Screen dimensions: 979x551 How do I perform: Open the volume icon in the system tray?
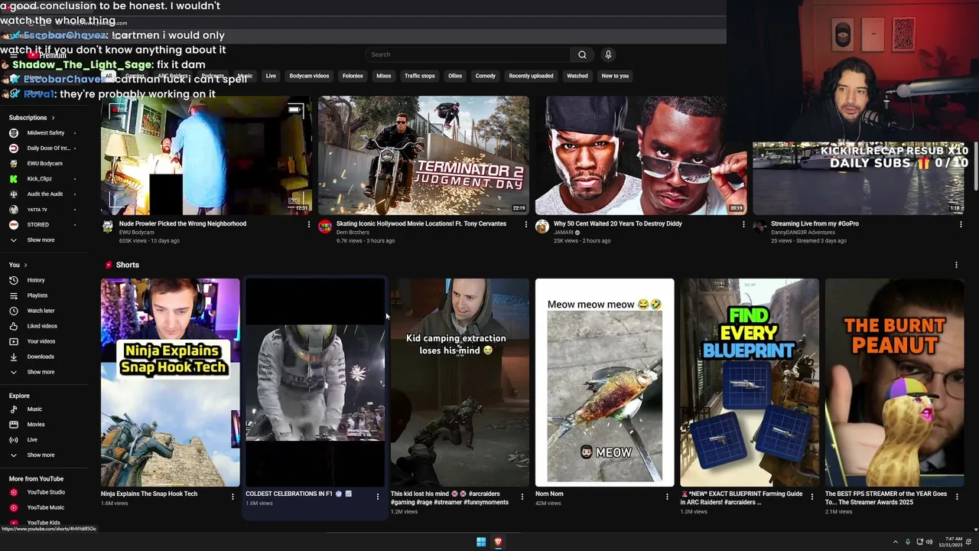[929, 542]
